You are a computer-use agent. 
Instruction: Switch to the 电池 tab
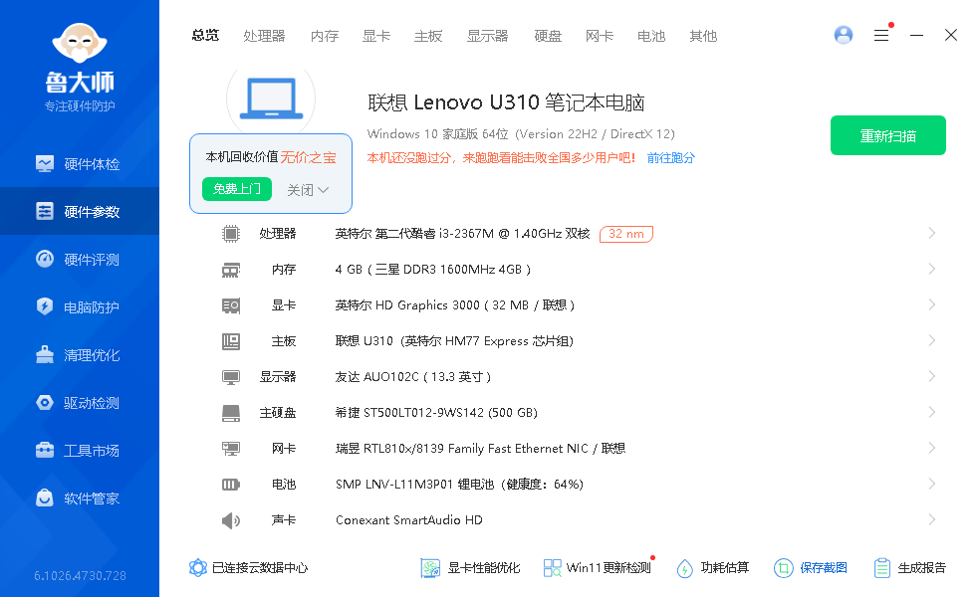(x=651, y=36)
